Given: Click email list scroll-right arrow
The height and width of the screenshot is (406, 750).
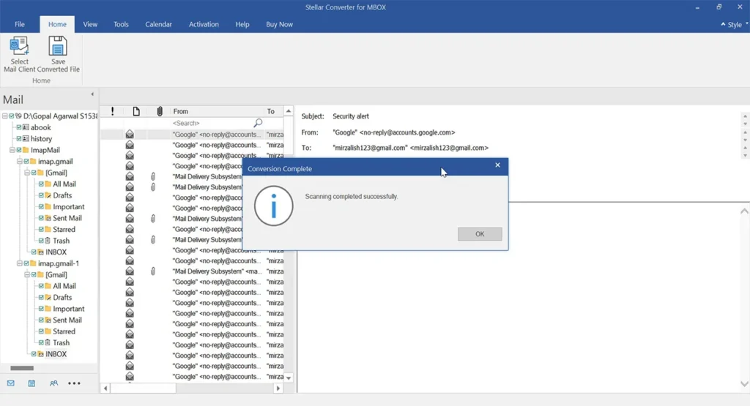Looking at the screenshot, I should coord(278,388).
